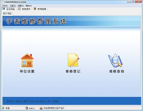Click the 使用指南 help icon
143x111 pixels.
[x=35, y=9]
